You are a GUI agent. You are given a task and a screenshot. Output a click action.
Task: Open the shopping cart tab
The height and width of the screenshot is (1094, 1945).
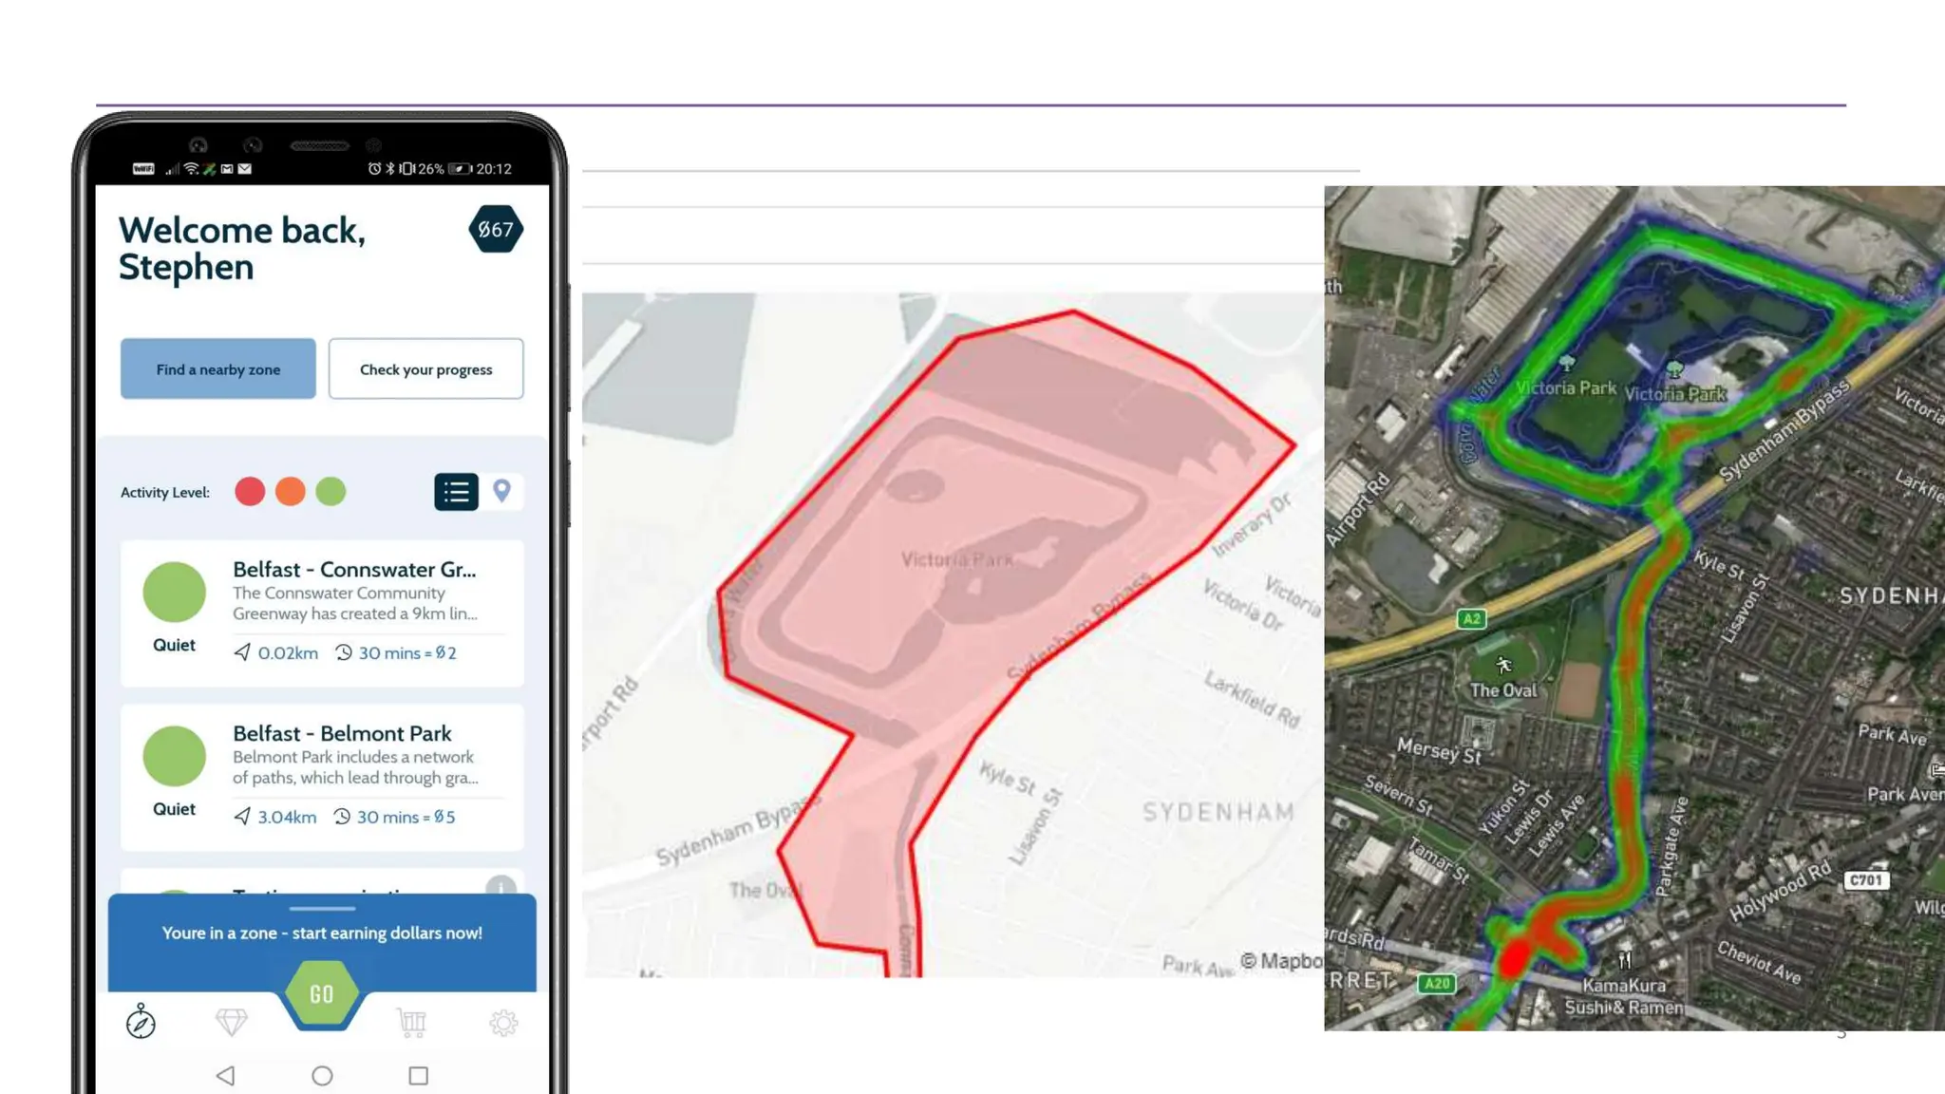click(412, 1022)
